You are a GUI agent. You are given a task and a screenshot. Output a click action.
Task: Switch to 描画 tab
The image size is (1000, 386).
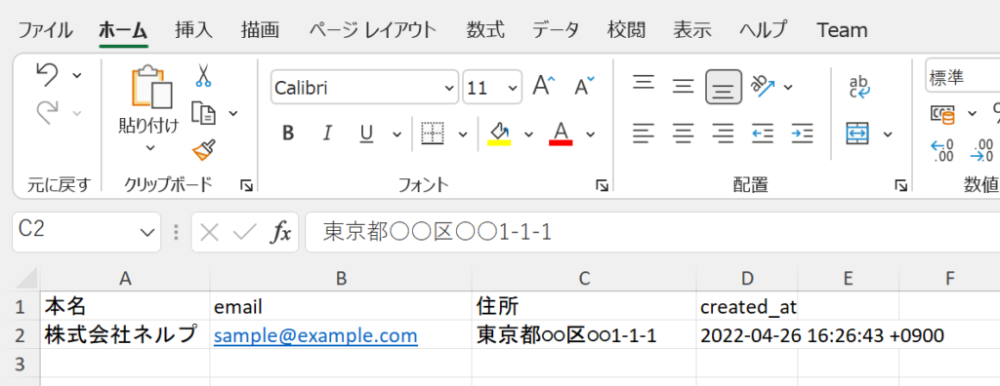point(260,29)
